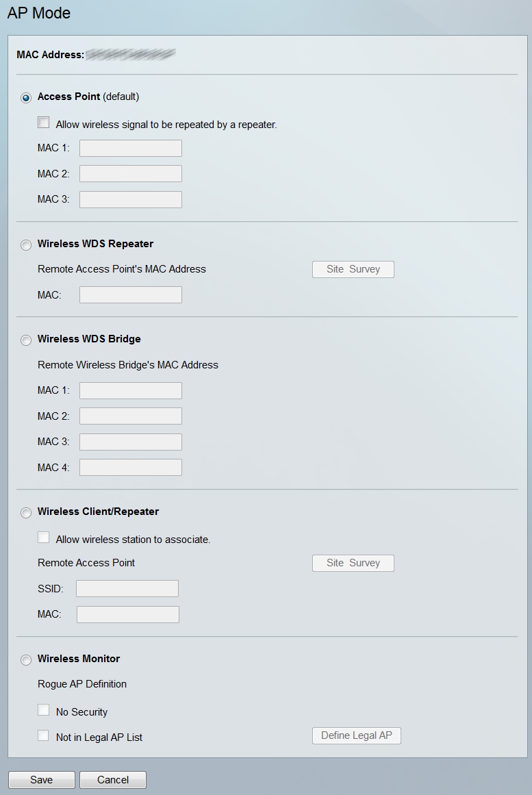Open Define Legal AP
532x795 pixels.
pos(356,735)
